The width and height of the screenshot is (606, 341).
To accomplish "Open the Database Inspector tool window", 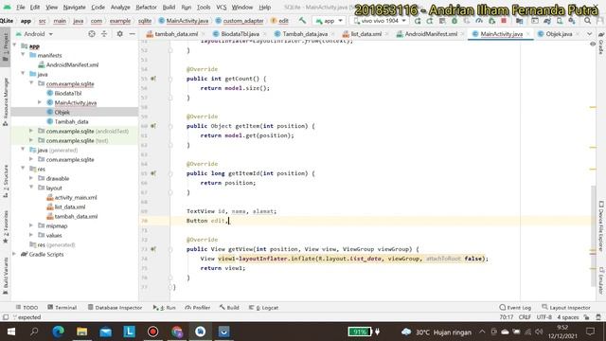I will point(115,307).
